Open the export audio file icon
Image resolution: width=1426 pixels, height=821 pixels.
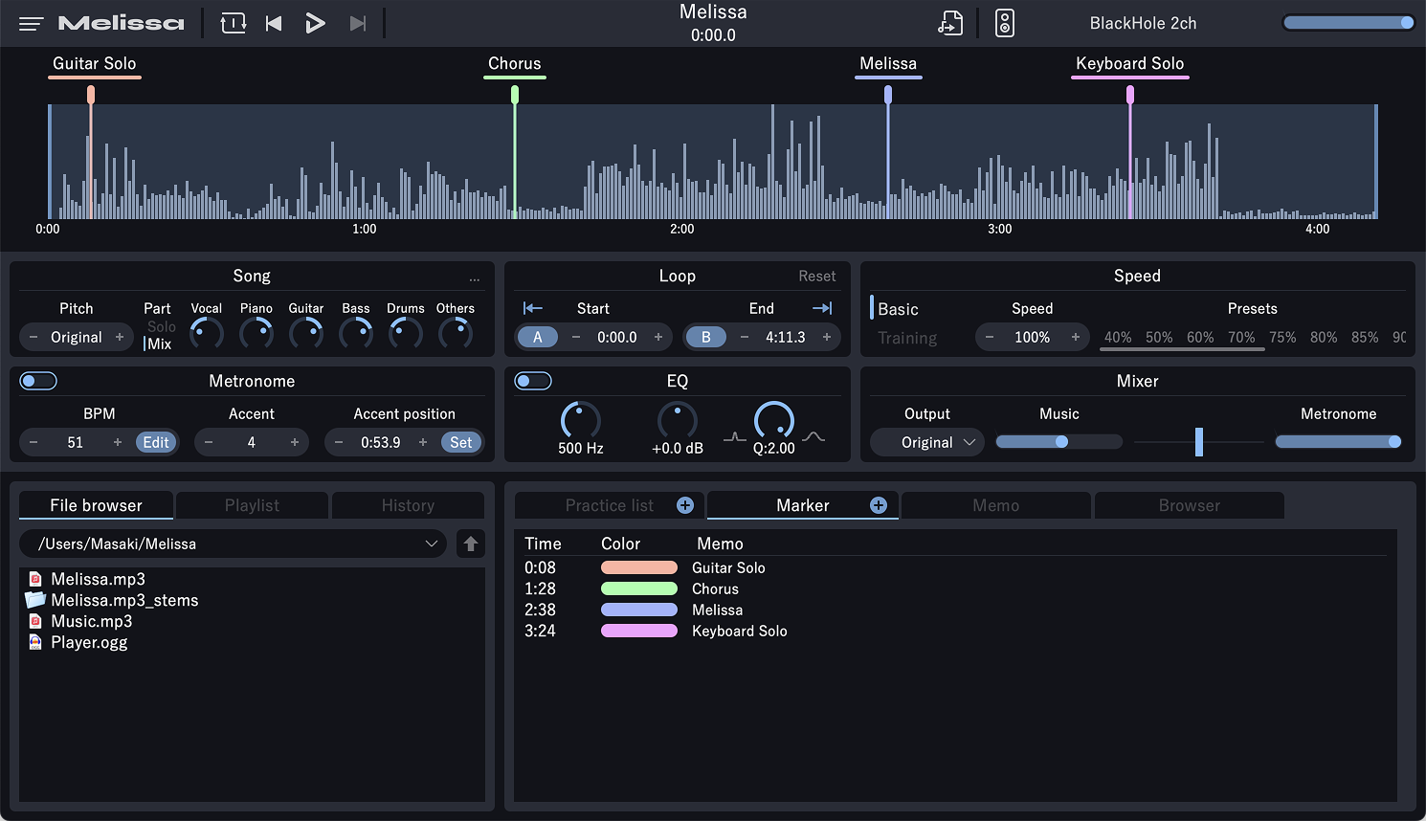(x=949, y=23)
